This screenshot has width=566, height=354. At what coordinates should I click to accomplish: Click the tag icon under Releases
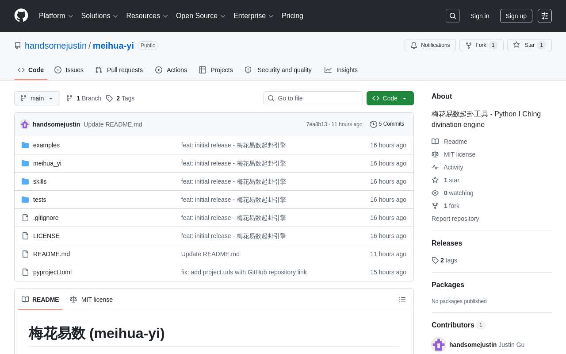pos(435,260)
